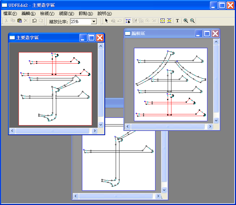Select the arrow pointer tool
The image size is (236, 205).
[106, 21]
